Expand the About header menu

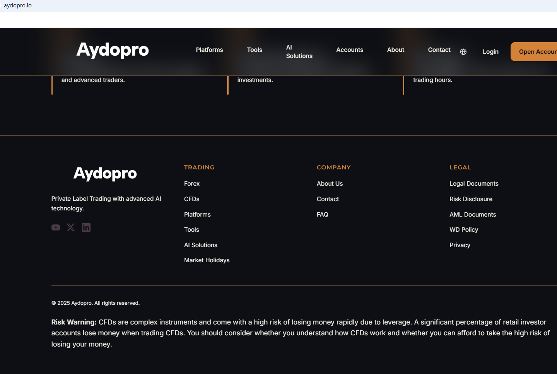395,50
